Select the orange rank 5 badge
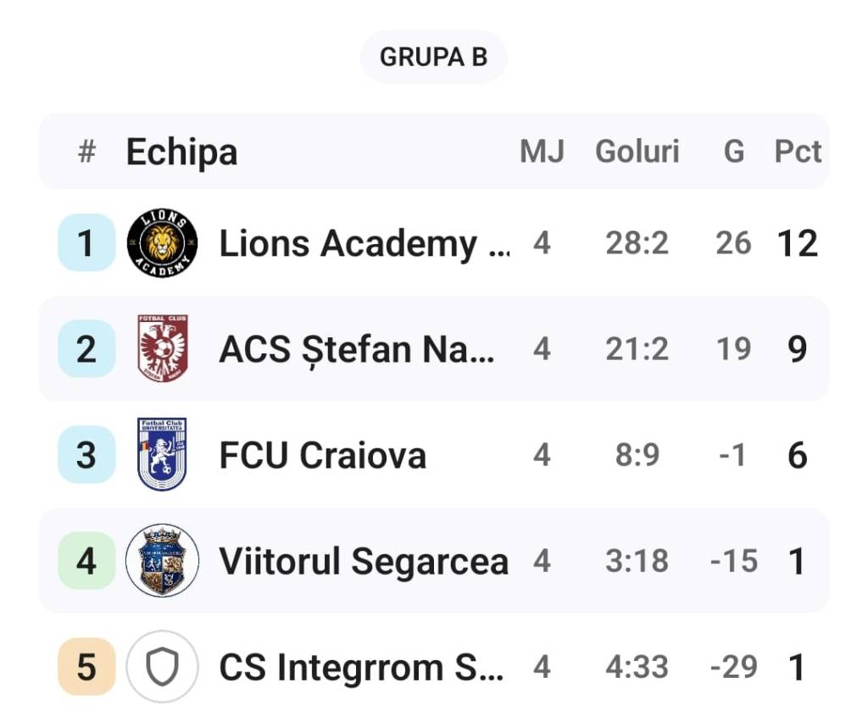This screenshot has height=722, width=868. click(x=86, y=667)
